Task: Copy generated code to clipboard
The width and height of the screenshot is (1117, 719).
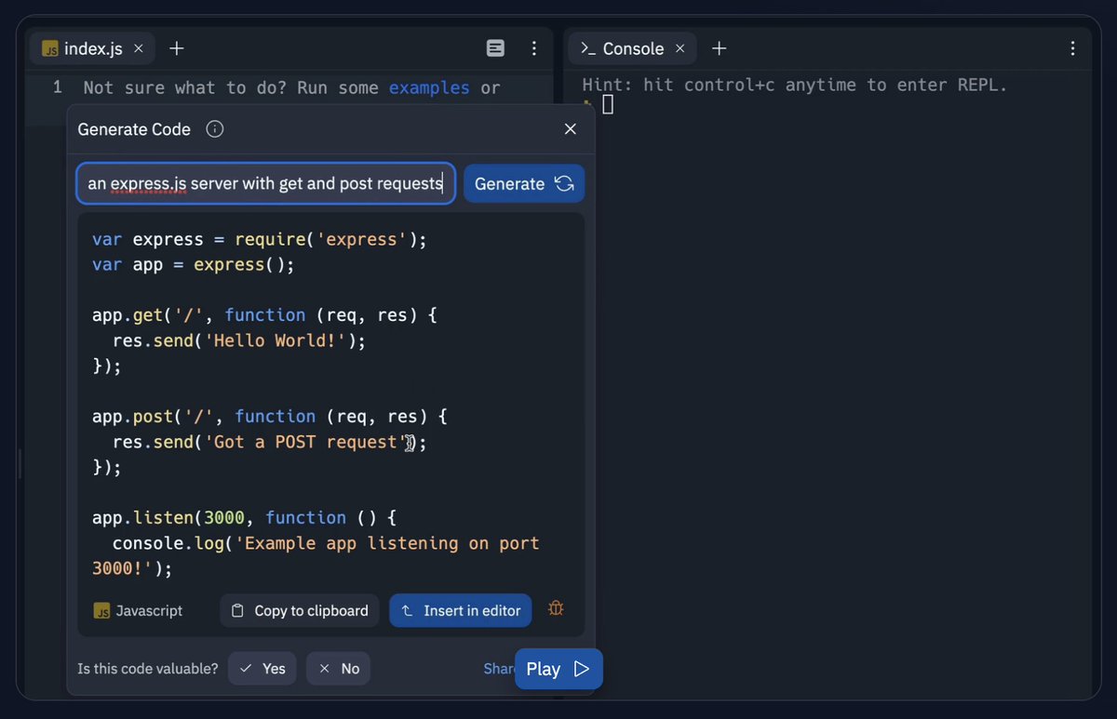Action: pyautogui.click(x=300, y=611)
